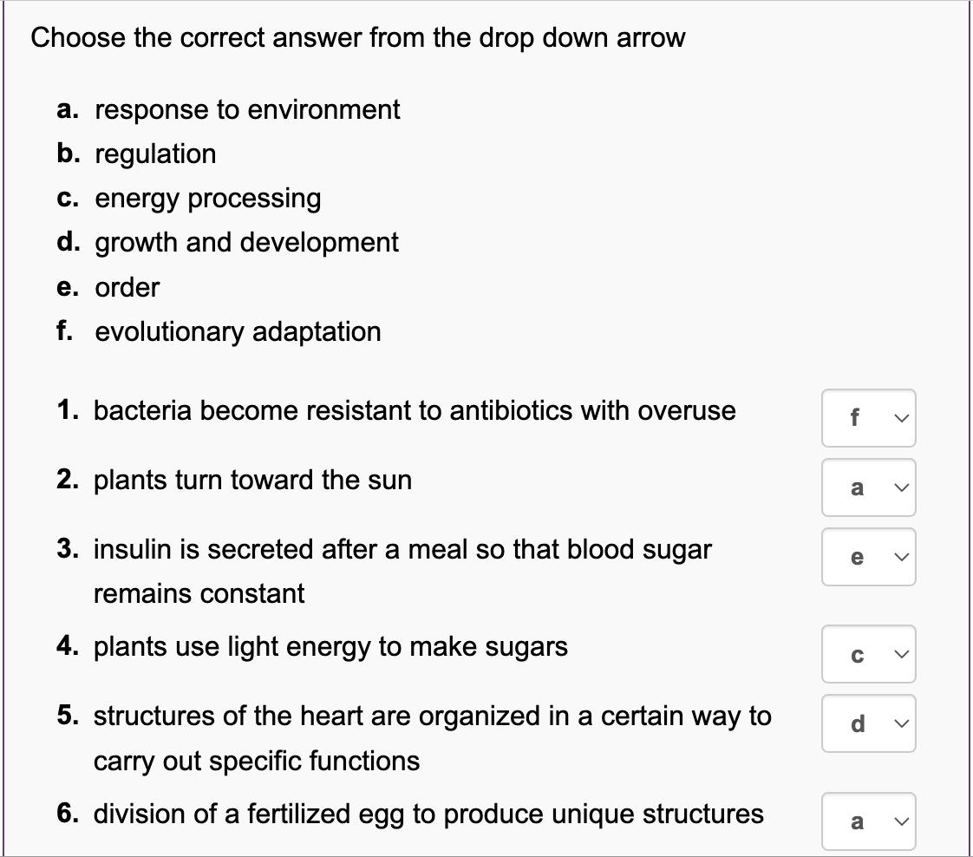Select the text 'response to environment'
This screenshot has height=857, width=973.
(247, 110)
